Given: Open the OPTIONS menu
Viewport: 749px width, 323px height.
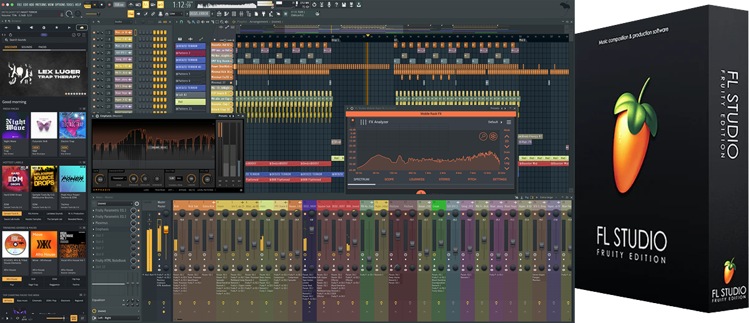Looking at the screenshot, I should (x=60, y=4).
